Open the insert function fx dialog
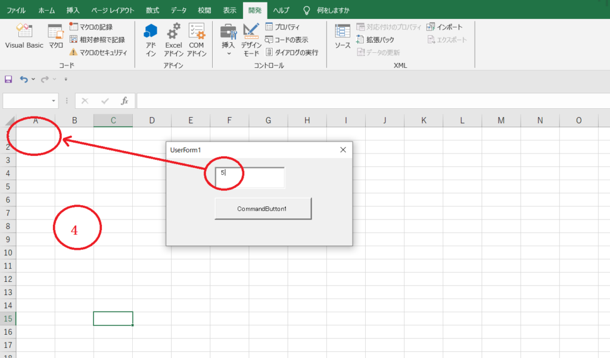 tap(124, 101)
